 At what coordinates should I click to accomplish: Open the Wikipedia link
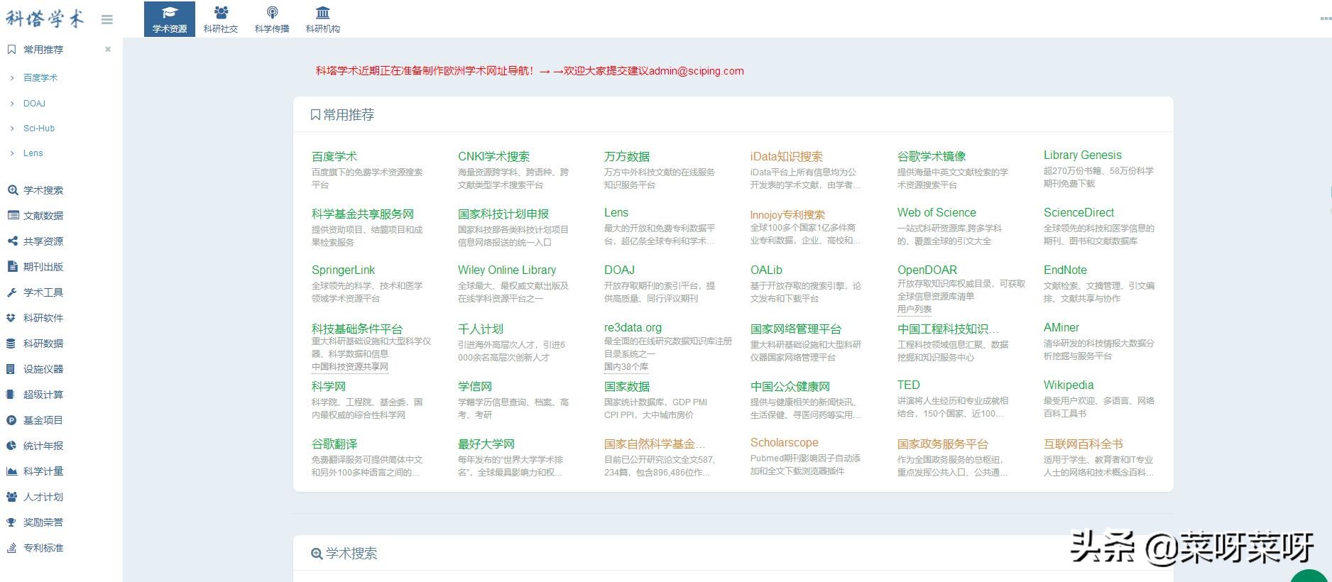click(1069, 385)
